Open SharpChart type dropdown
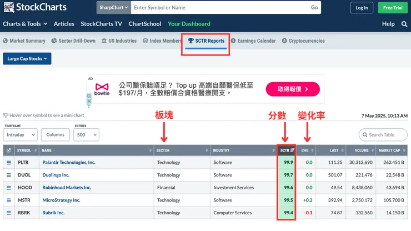The width and height of the screenshot is (411, 231). (113, 8)
